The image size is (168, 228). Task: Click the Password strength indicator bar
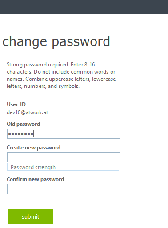(x=63, y=167)
